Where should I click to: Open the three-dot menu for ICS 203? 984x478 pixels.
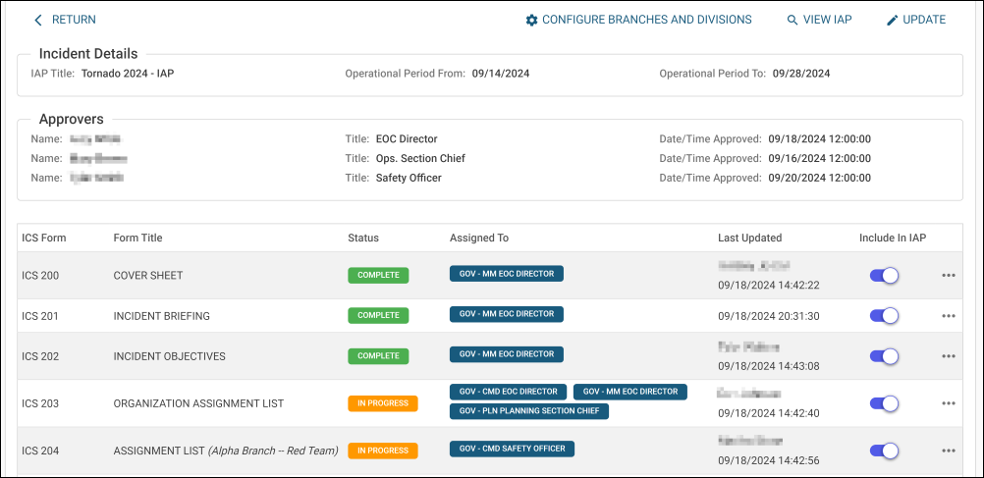pyautogui.click(x=948, y=403)
